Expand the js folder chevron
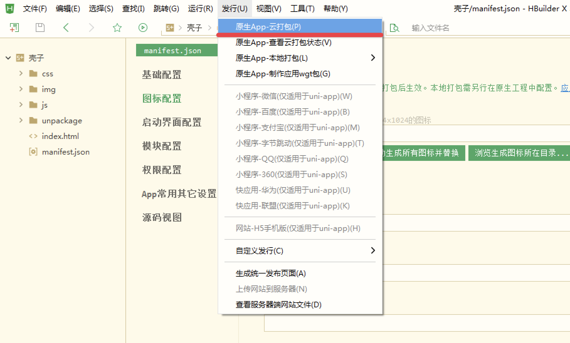 pos(21,105)
